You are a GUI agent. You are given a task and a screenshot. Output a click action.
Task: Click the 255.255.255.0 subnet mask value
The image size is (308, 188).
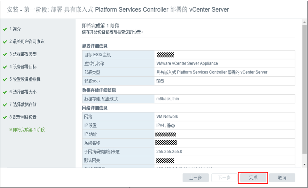tap(169, 152)
